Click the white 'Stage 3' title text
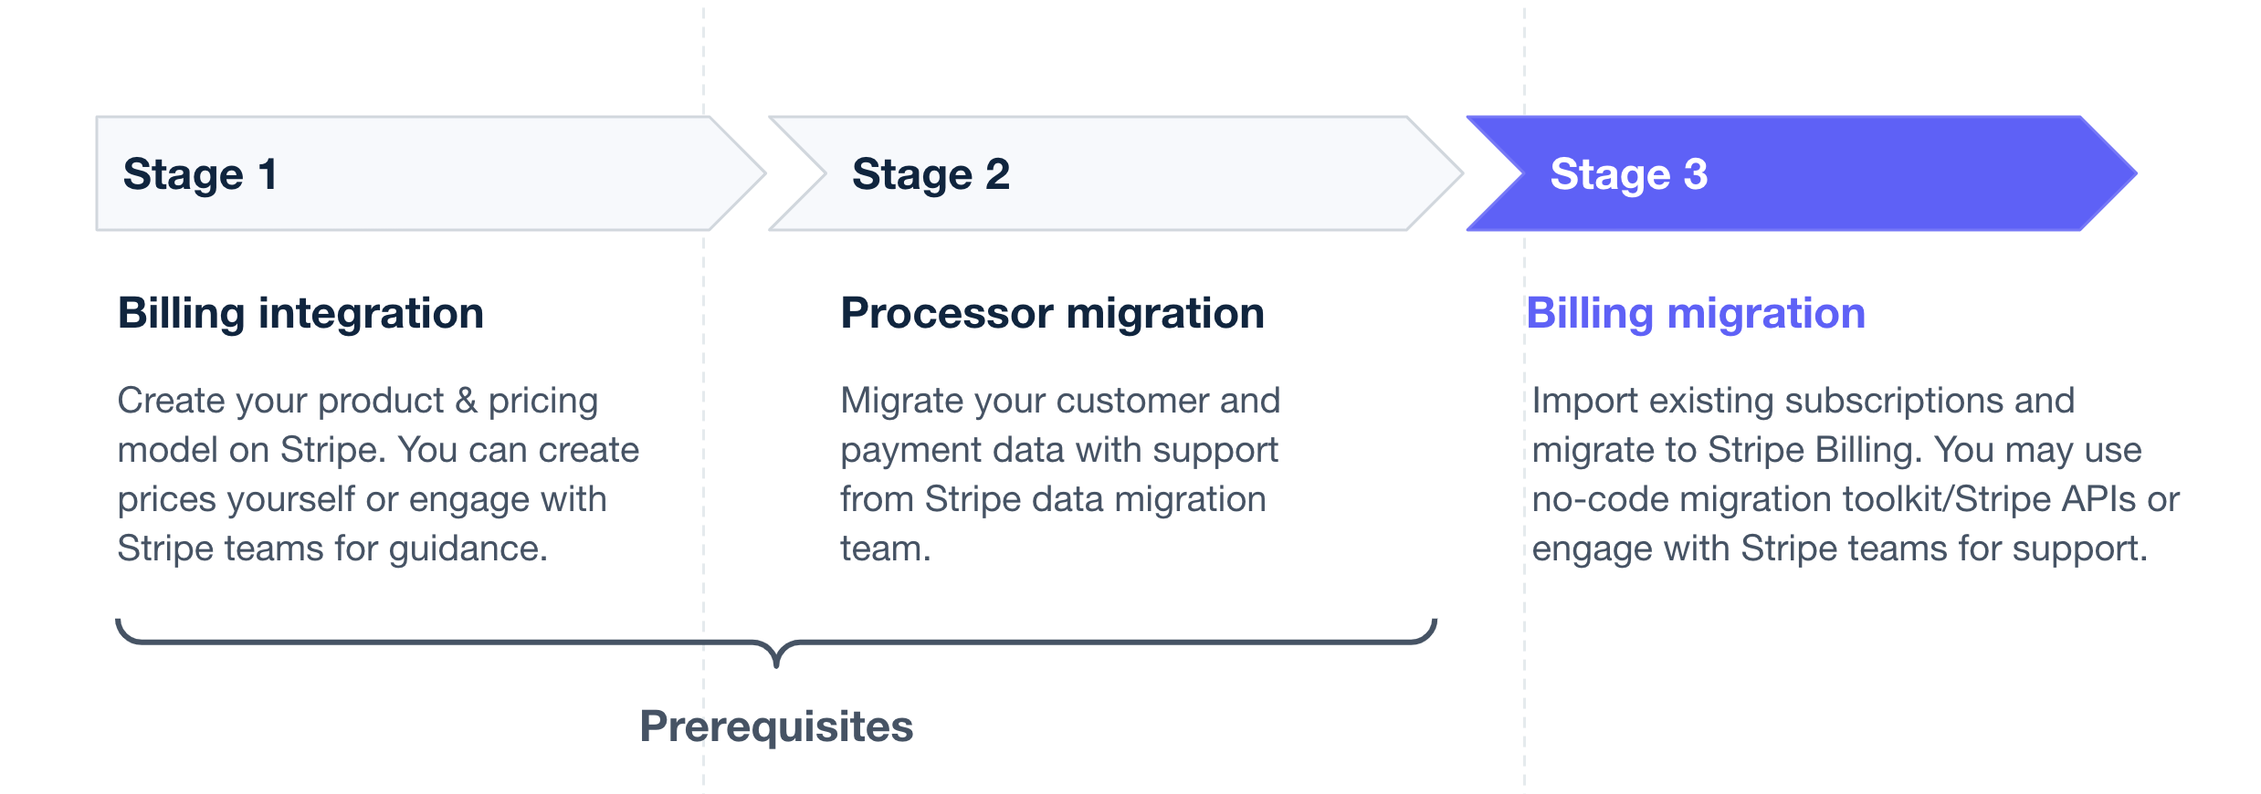Screen dimensions: 2261x794 [1628, 174]
